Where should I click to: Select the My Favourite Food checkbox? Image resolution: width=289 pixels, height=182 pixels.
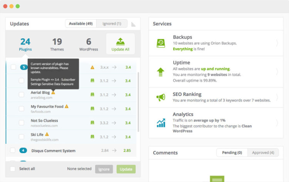(22, 109)
